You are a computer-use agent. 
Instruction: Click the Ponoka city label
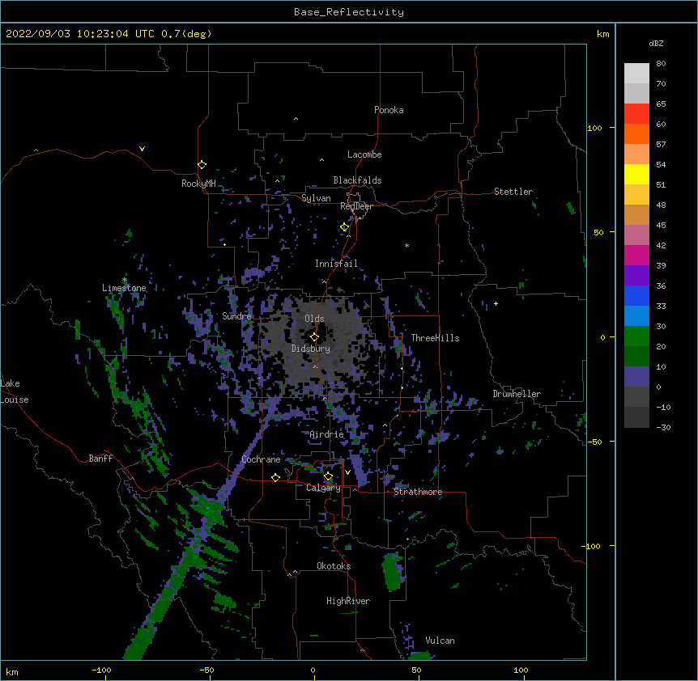[389, 110]
